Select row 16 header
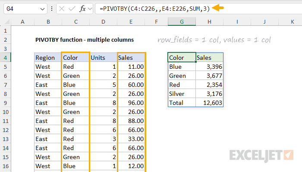The image size is (302, 172). pos(5,166)
